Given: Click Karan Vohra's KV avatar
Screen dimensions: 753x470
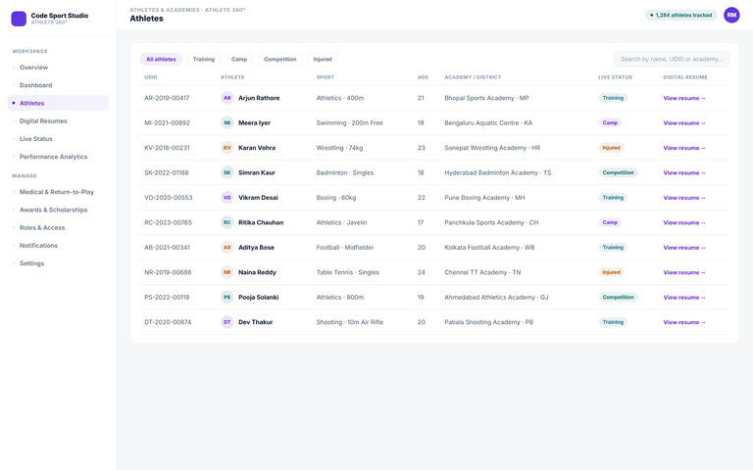Looking at the screenshot, I should pyautogui.click(x=227, y=148).
